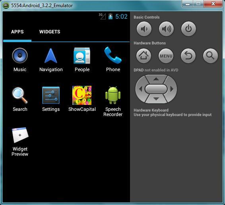225x205 pixels.
Task: Click the volume up button
Action: 166,29
